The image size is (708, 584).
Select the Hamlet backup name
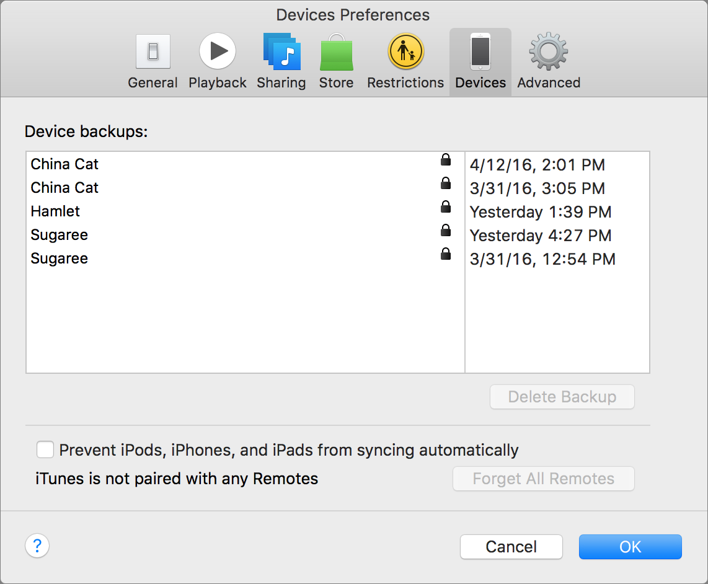pyautogui.click(x=55, y=211)
